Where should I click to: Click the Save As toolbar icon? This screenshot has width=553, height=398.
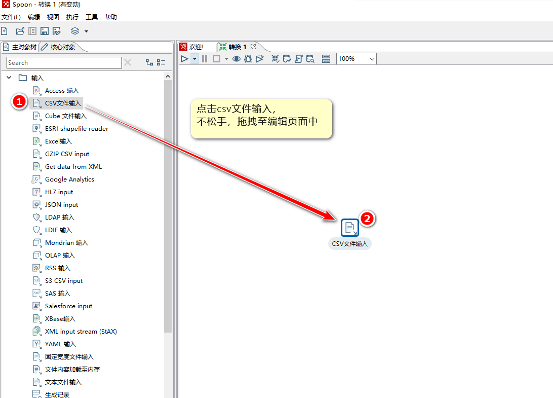coord(56,31)
